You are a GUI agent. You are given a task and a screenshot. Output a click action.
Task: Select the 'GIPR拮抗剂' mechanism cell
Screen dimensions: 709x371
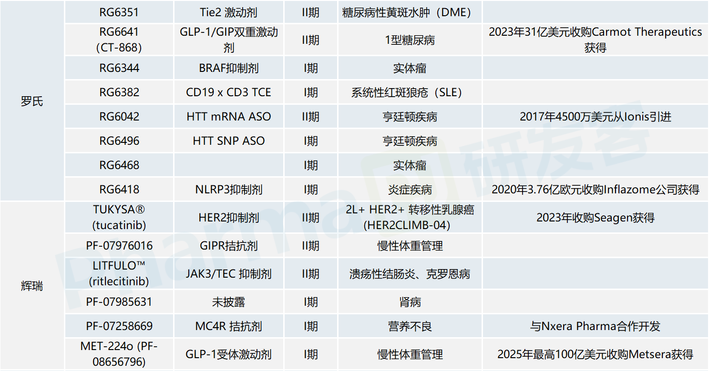(x=229, y=246)
